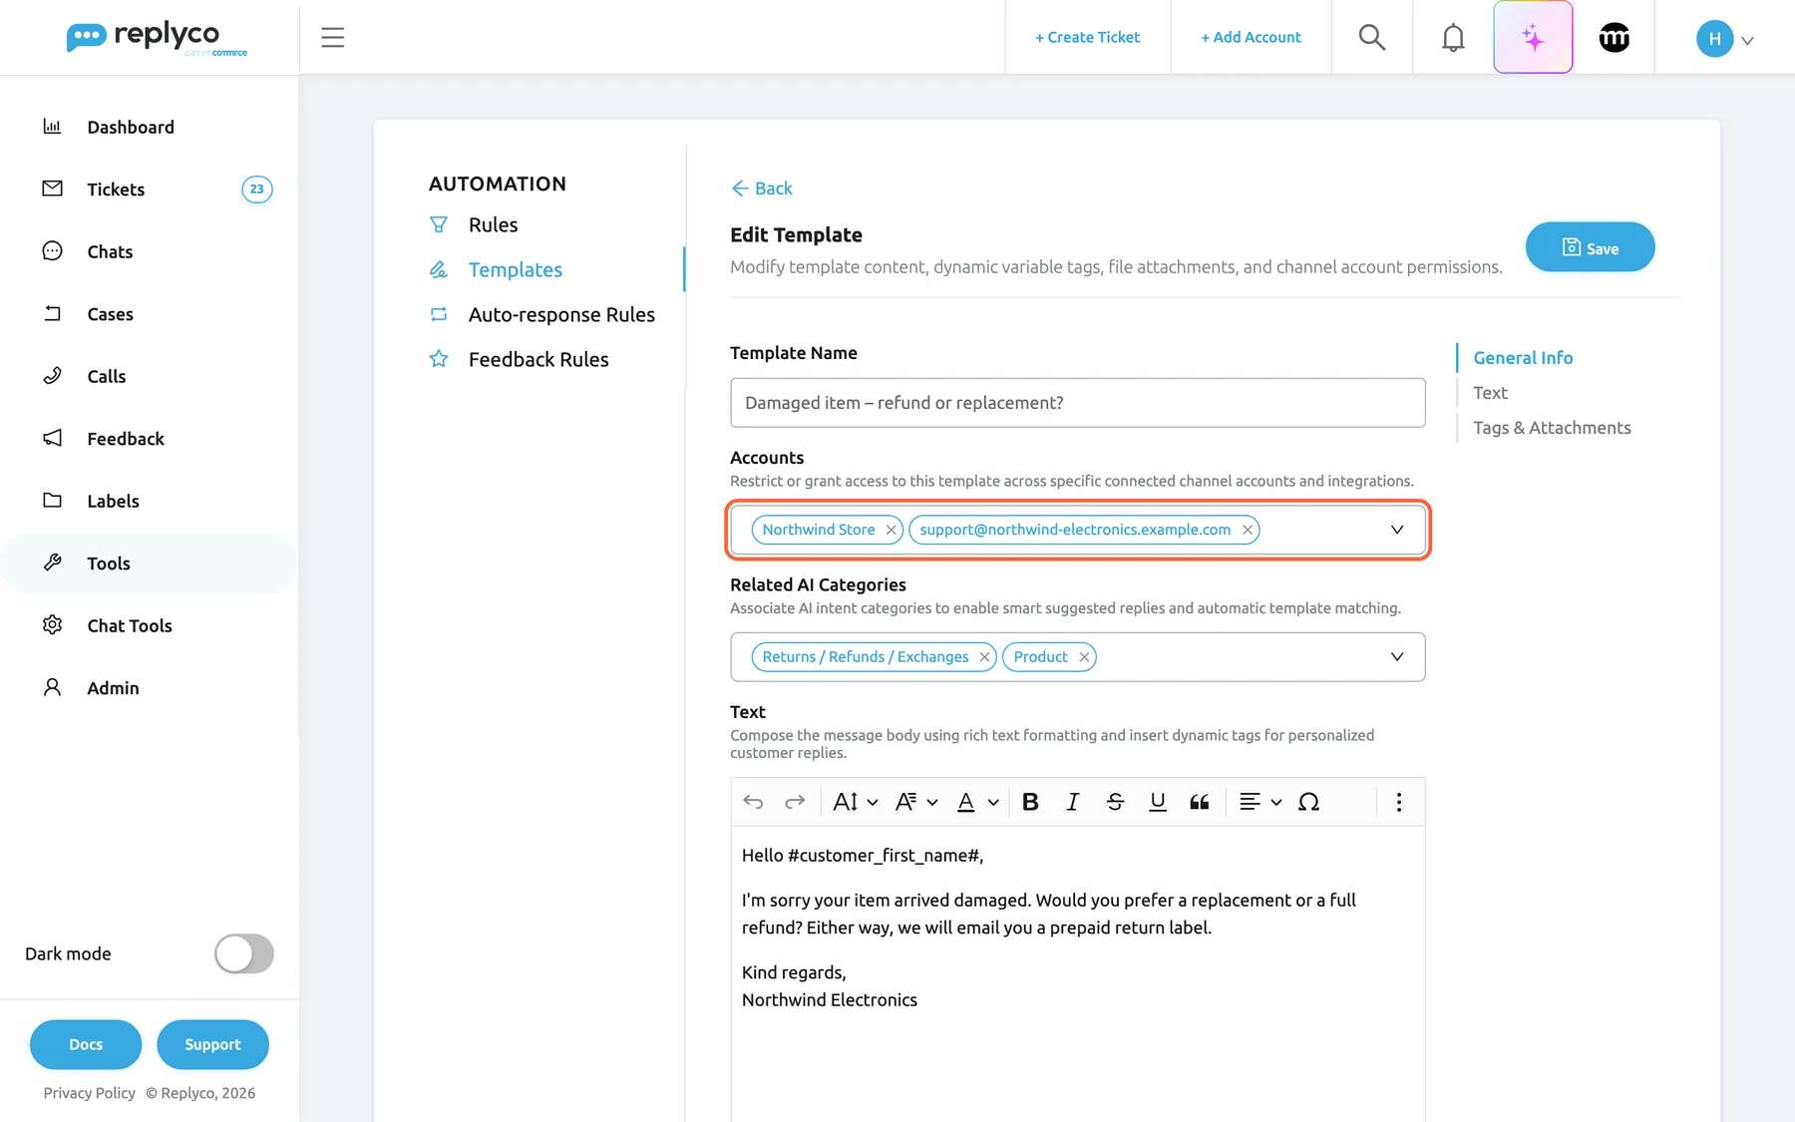The image size is (1795, 1122).
Task: Click the Back link
Action: [x=762, y=188]
